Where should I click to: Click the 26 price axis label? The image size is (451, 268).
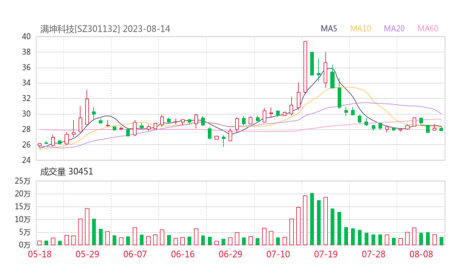pos(26,144)
